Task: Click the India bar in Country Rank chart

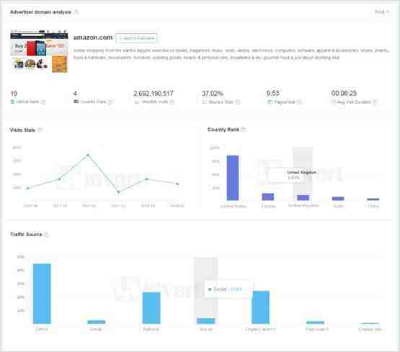Action: [338, 199]
